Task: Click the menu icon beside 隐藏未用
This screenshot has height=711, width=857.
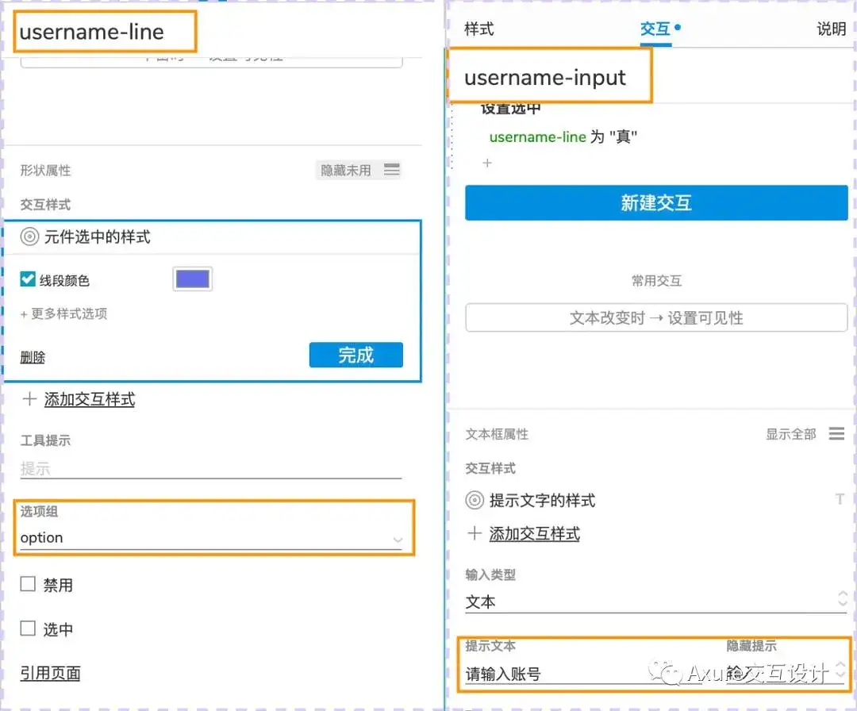Action: (x=391, y=169)
